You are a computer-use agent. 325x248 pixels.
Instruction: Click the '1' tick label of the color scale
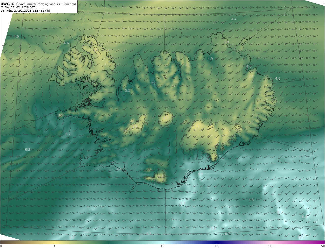[x=54, y=246]
